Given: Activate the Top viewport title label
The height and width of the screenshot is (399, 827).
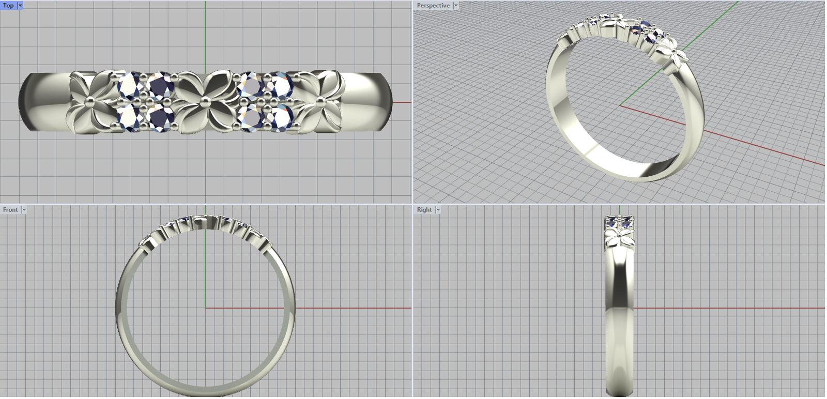Looking at the screenshot, I should [x=8, y=6].
